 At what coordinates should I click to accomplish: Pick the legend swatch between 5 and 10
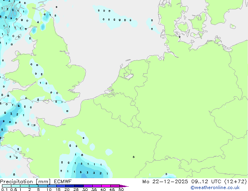point(43,186)
